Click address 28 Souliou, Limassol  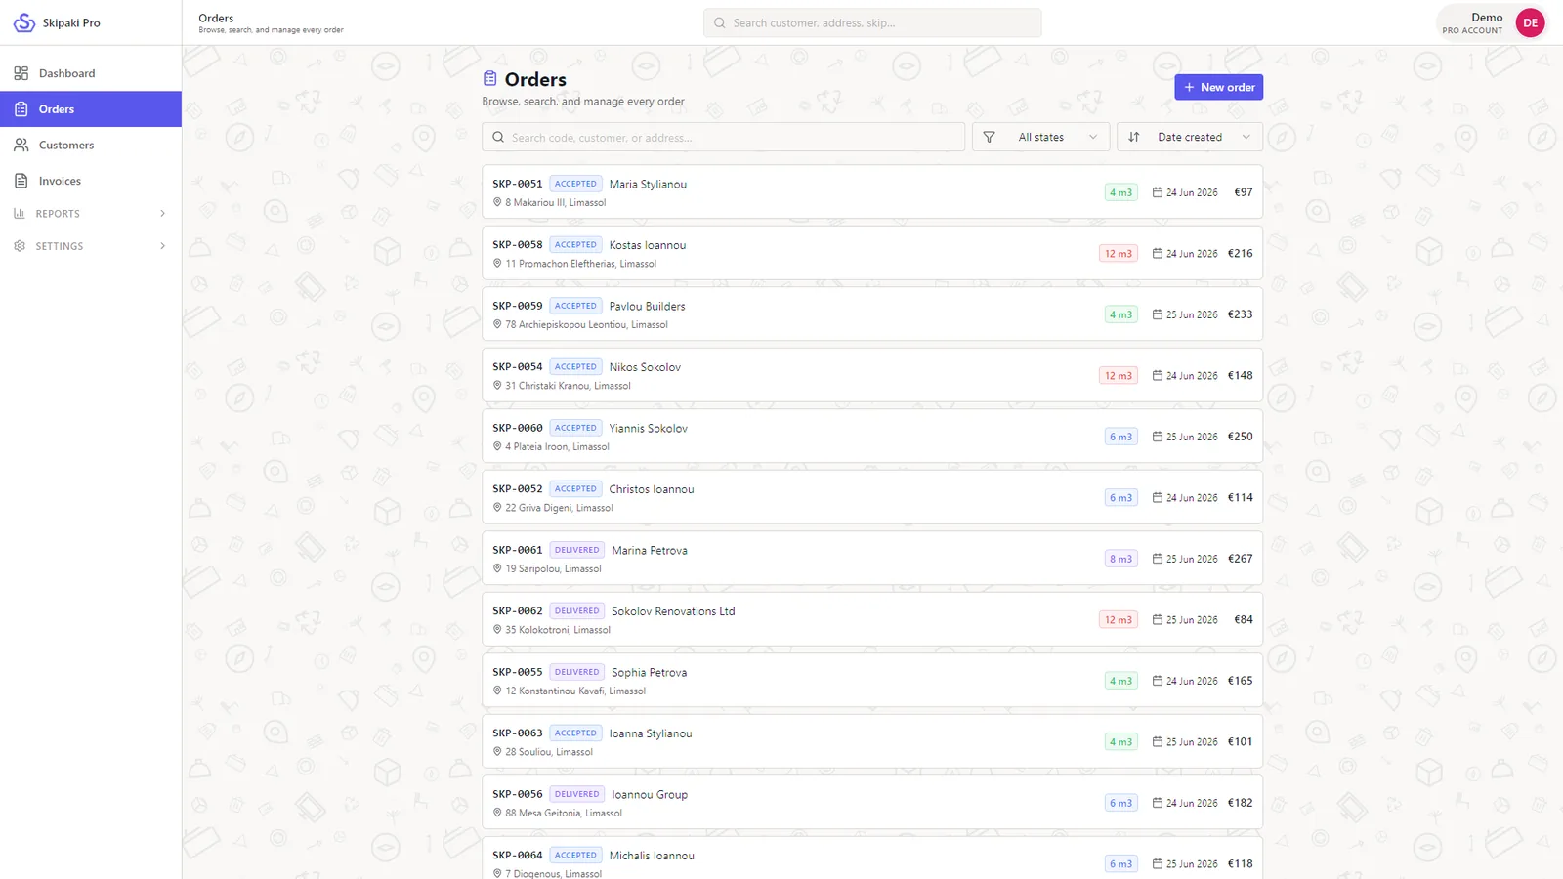pos(549,752)
